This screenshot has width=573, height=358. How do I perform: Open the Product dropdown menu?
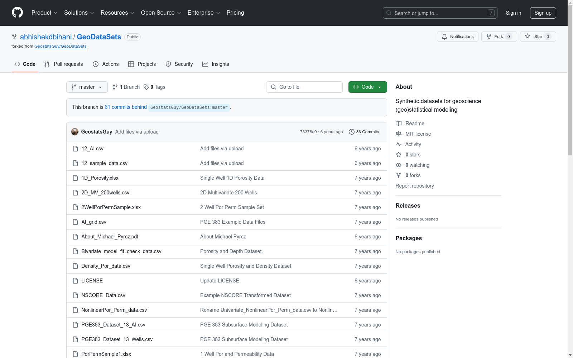44,13
